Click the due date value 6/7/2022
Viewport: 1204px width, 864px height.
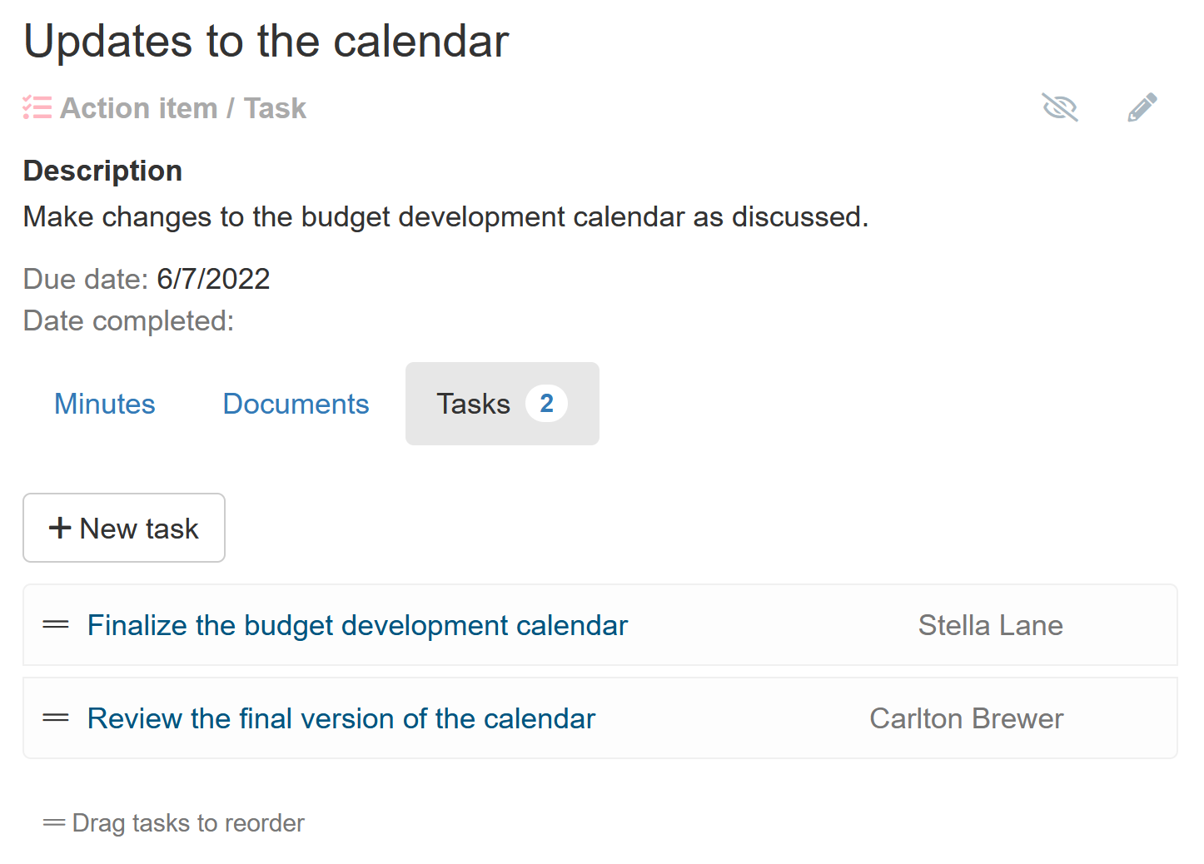point(213,279)
